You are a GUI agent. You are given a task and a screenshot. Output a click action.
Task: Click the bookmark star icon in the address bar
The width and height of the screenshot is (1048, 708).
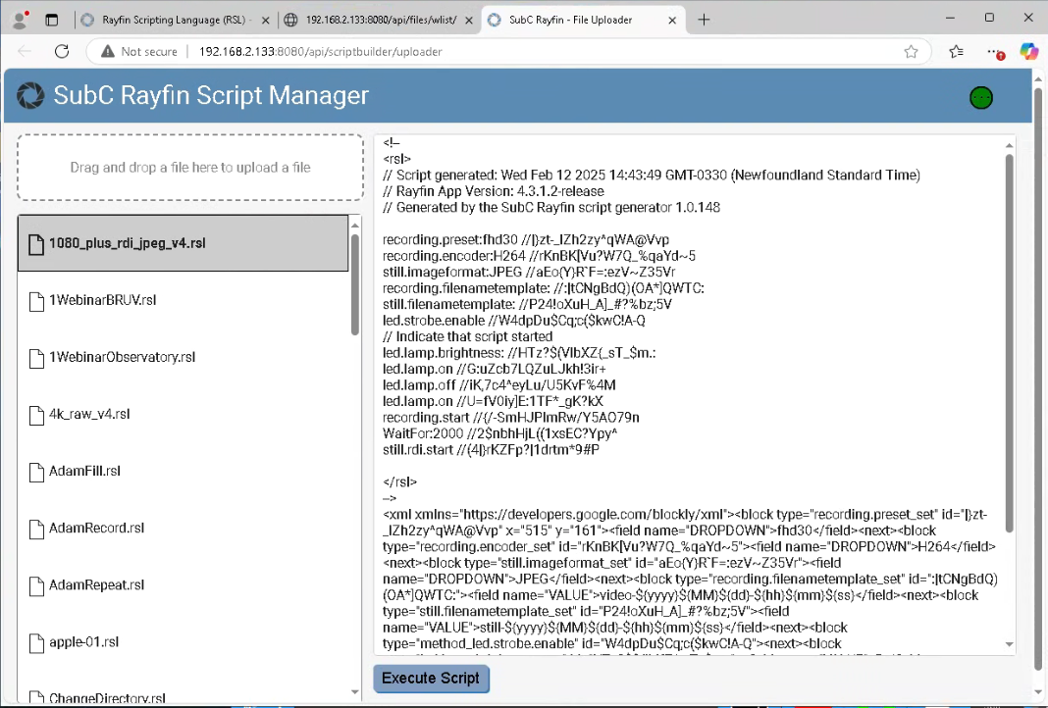tap(911, 51)
